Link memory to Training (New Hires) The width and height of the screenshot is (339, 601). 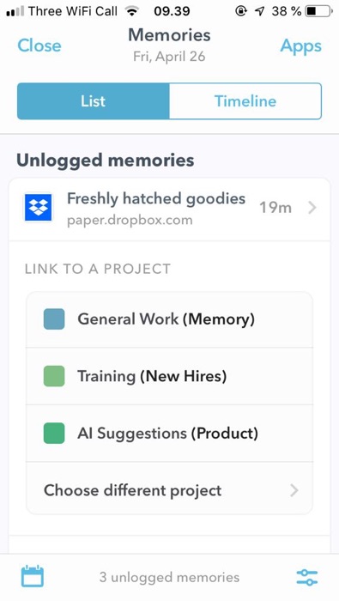[x=169, y=376]
